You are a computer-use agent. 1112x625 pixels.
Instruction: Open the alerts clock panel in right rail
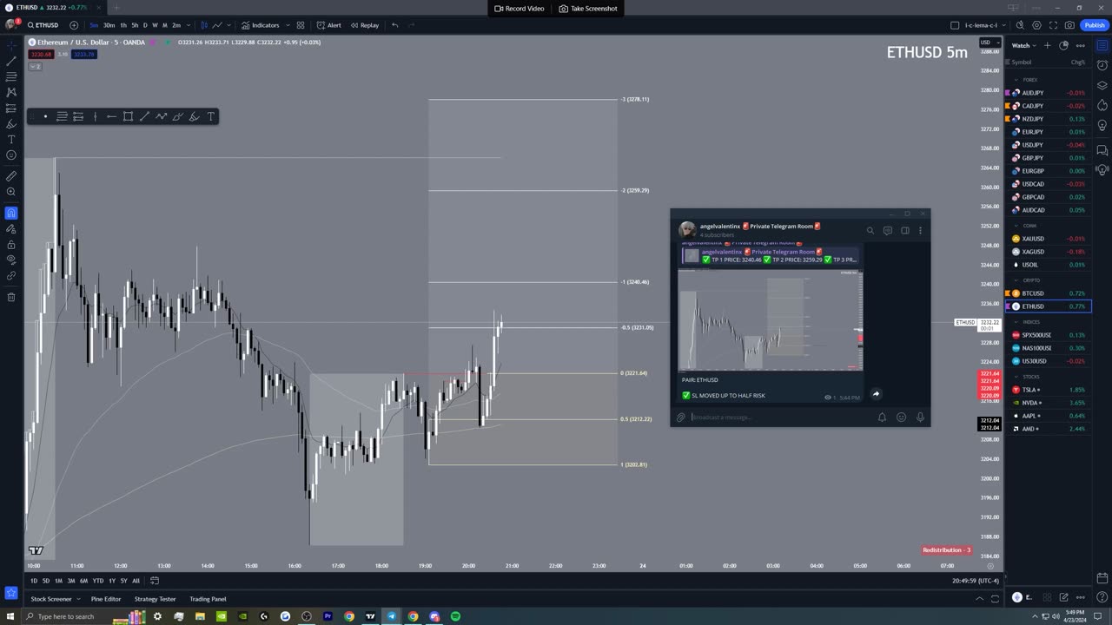(1102, 65)
